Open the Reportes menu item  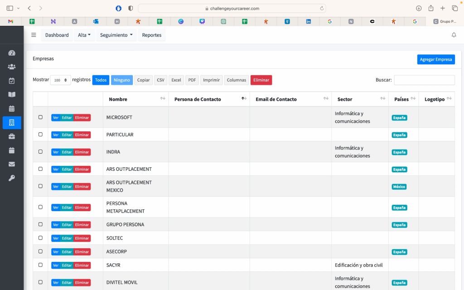(152, 35)
